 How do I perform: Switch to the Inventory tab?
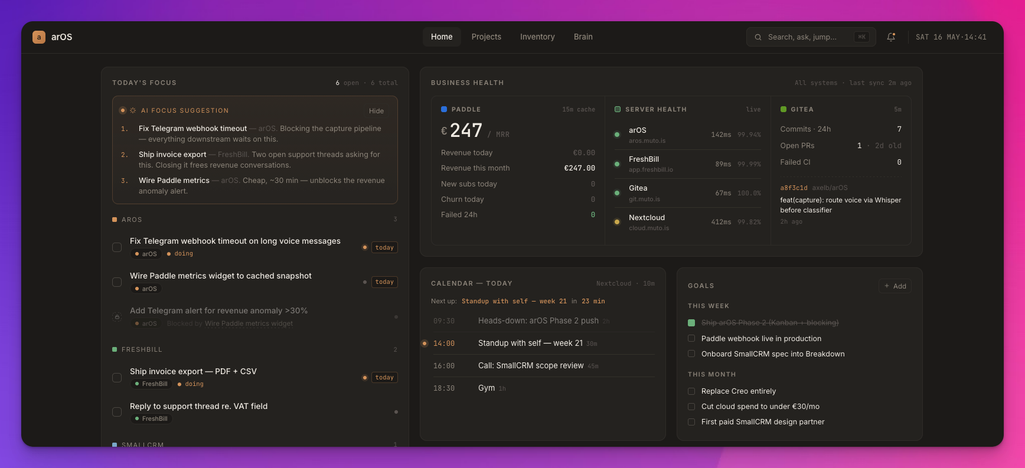pyautogui.click(x=537, y=37)
